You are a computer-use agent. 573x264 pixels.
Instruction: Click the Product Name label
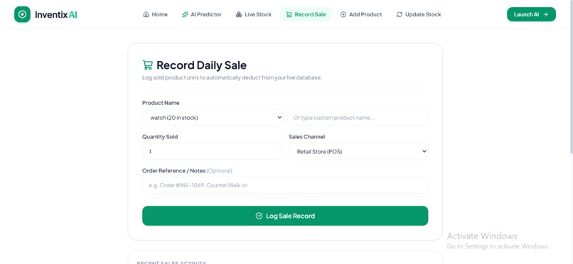coord(161,103)
